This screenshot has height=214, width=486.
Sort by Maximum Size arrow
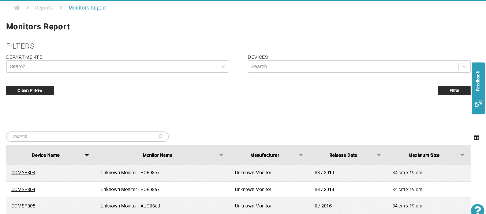tap(462, 155)
